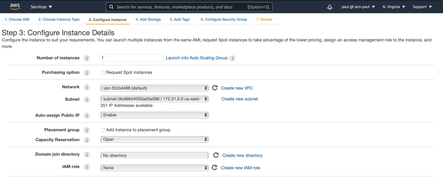Screen dimensions: 443x177
Task: Check Add instance to placement group
Action: (x=103, y=130)
